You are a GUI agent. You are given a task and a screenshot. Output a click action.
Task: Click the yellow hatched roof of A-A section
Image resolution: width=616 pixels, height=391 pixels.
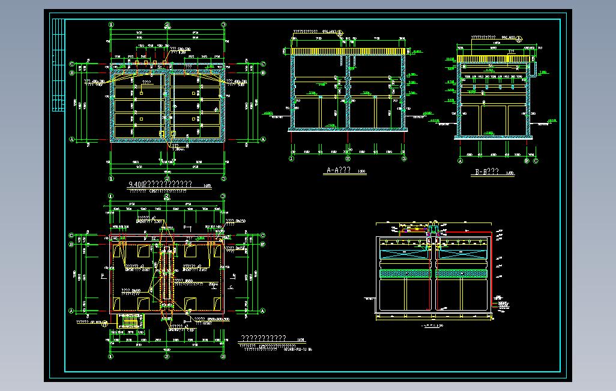[348, 52]
